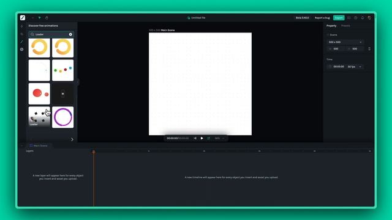Play the animation

click(x=202, y=138)
